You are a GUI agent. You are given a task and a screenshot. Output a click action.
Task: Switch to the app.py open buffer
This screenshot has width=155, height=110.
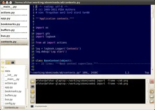(x=15, y=19)
